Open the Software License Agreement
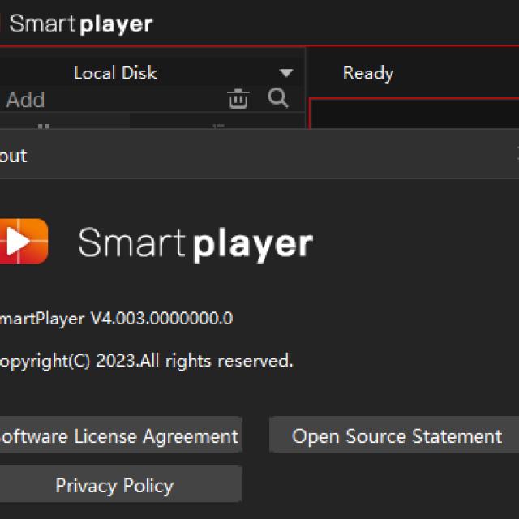Screen dimensions: 519x519 click(121, 435)
